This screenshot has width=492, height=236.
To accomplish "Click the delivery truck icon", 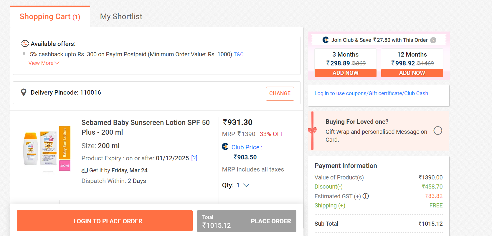I will point(85,171).
